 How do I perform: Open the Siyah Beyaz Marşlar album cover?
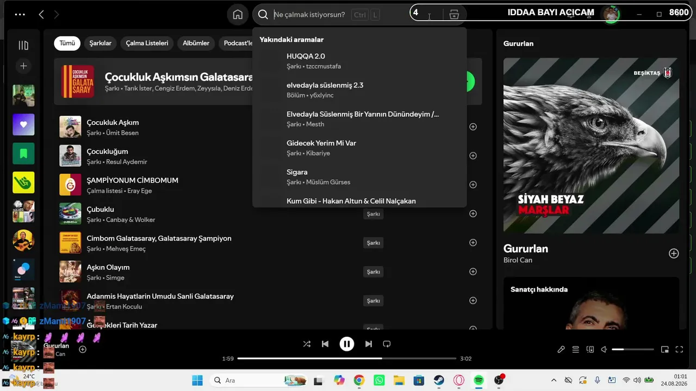pos(591,146)
